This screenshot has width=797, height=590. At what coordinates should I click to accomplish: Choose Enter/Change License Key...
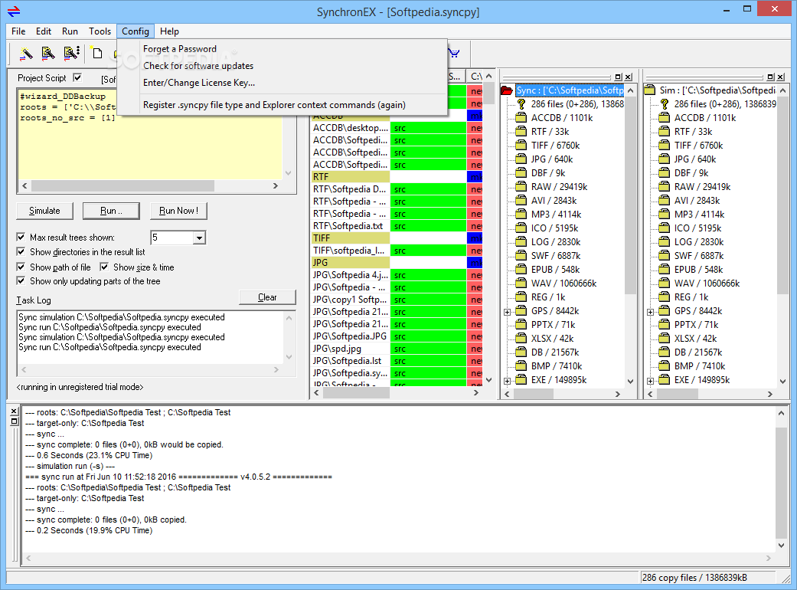pos(199,83)
